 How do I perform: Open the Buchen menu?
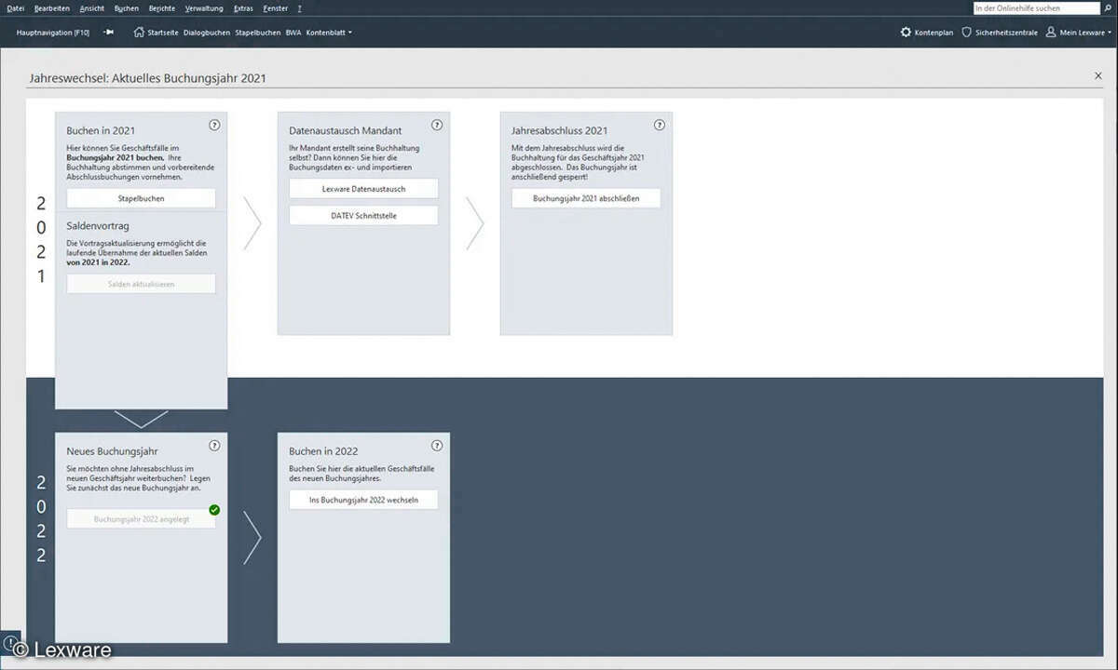pos(127,8)
